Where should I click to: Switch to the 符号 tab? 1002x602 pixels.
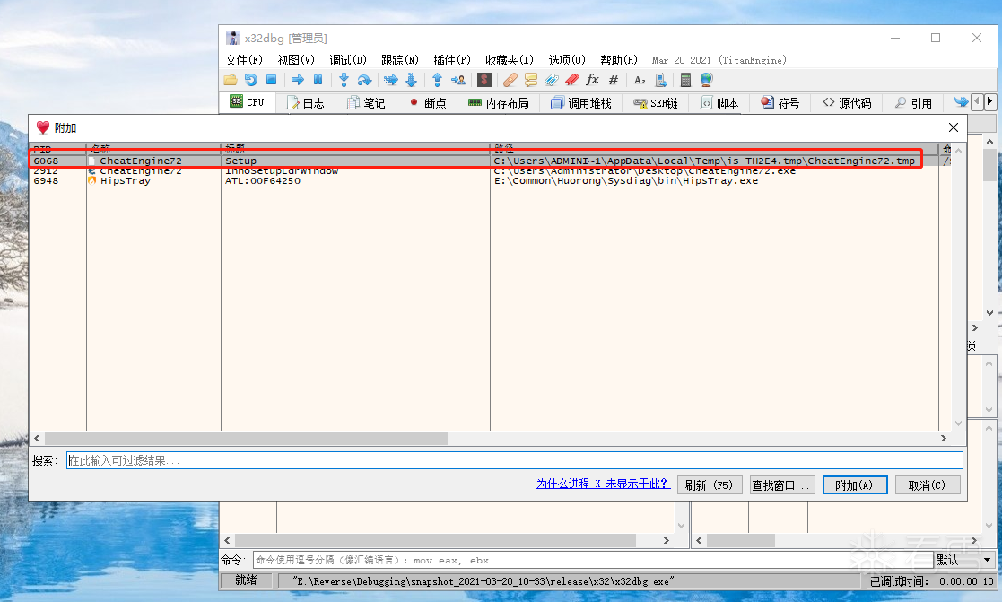coord(780,103)
